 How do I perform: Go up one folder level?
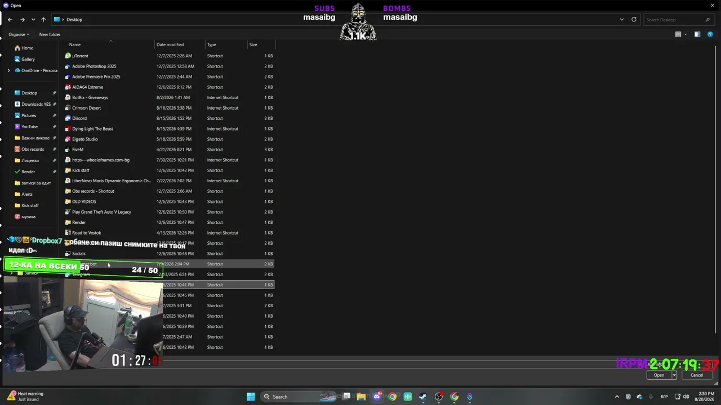pos(43,20)
